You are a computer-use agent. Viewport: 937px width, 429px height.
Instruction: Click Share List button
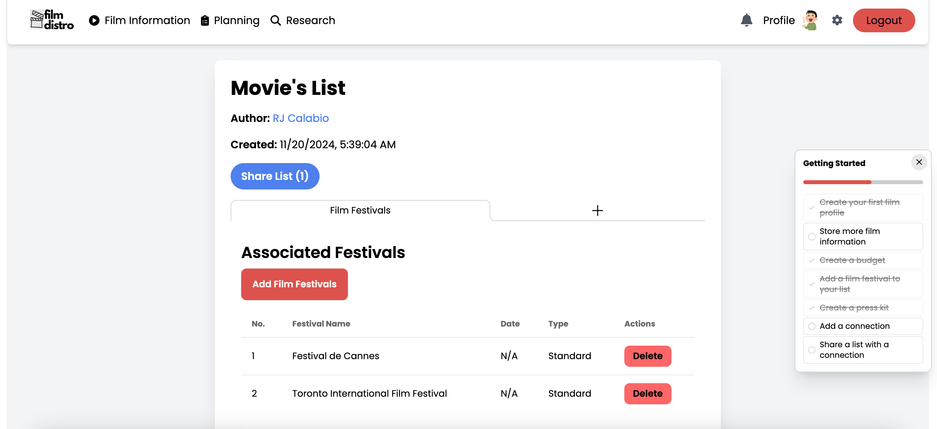[x=275, y=176]
